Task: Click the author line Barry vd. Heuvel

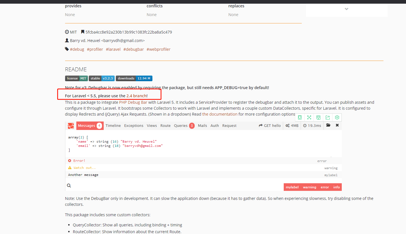Action: pos(107,41)
